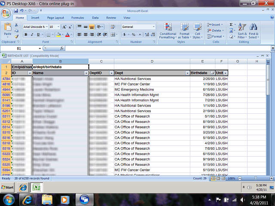Viewport: 275px width, 206px height.
Task: Click the Find & Select icon
Action: pyautogui.click(x=254, y=31)
